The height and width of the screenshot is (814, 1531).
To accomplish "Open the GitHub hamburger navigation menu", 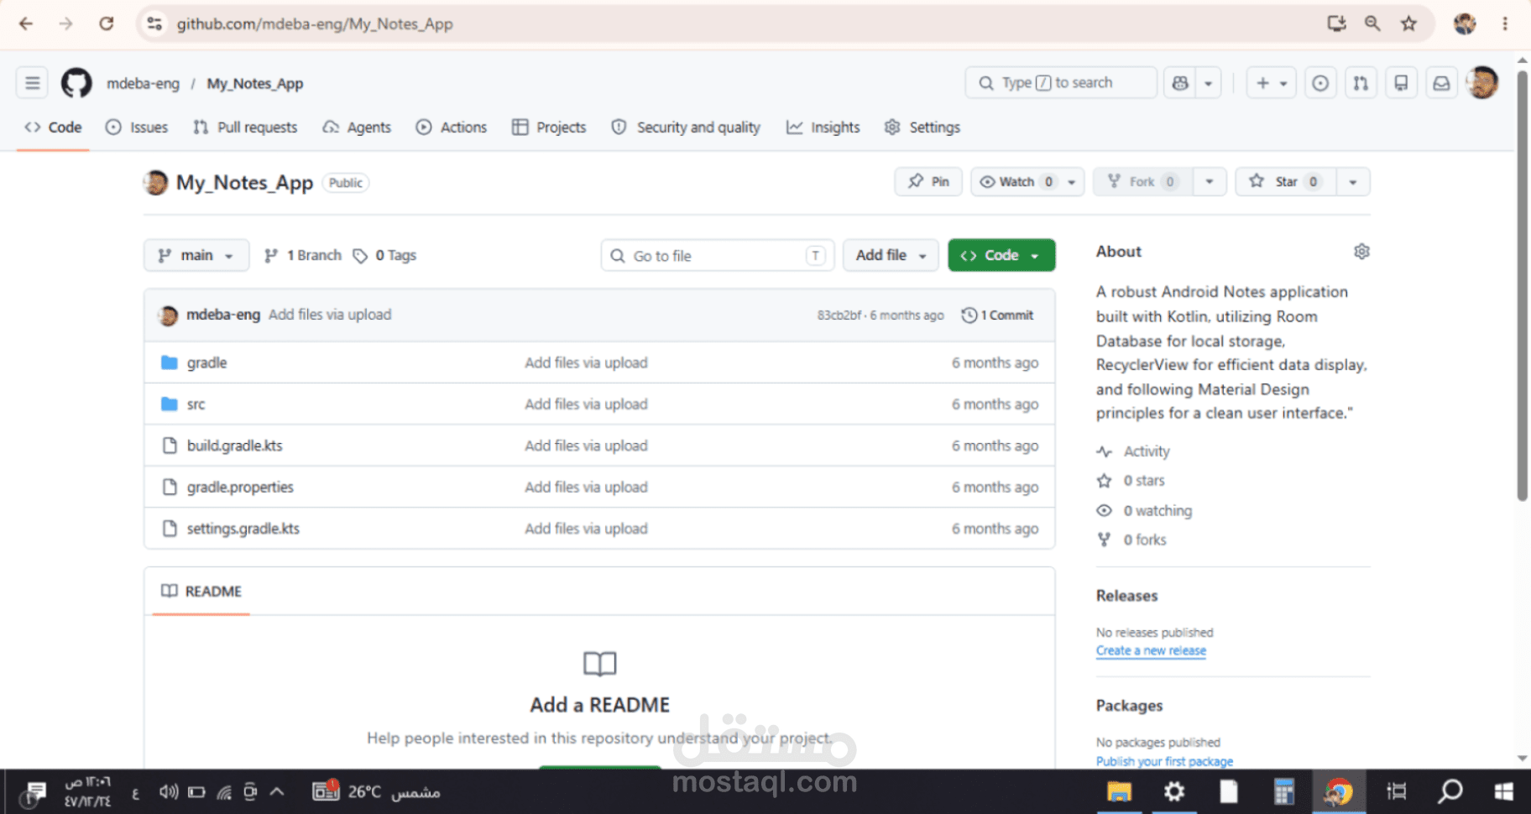I will [32, 83].
